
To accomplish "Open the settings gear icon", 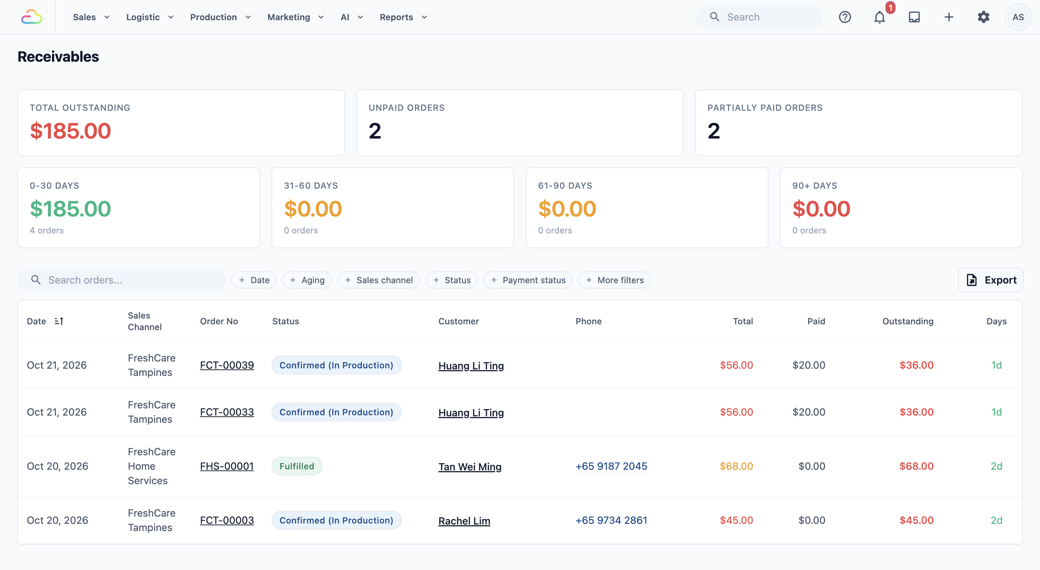I will click(x=983, y=17).
